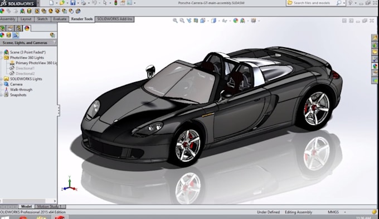Click the Zoom to Area magnifier
This screenshot has height=219, width=379.
click(x=182, y=21)
